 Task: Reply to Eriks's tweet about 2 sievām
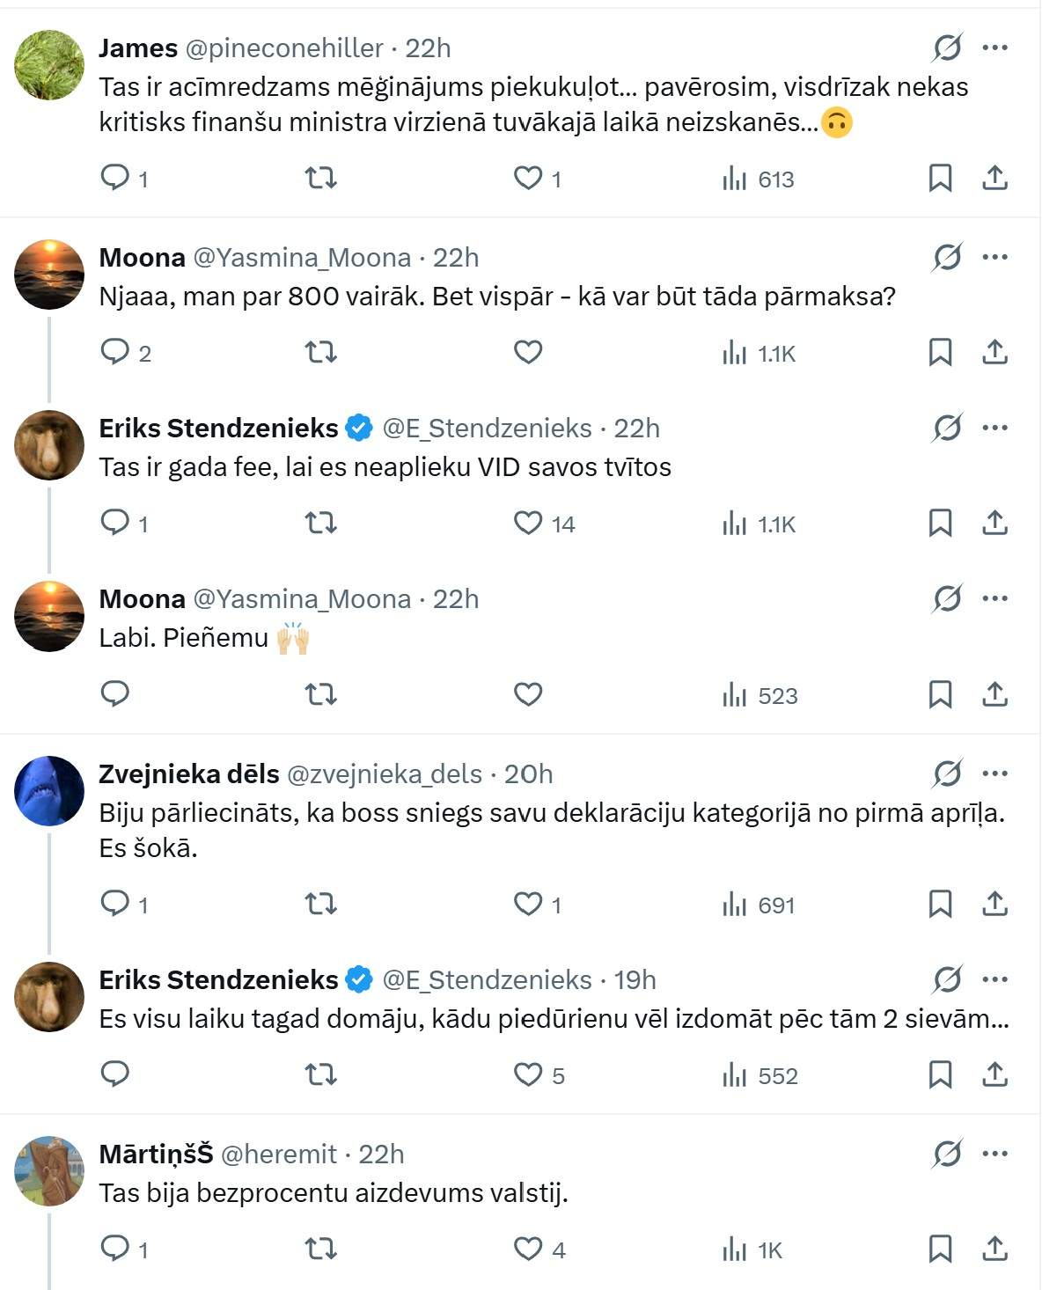click(115, 1074)
